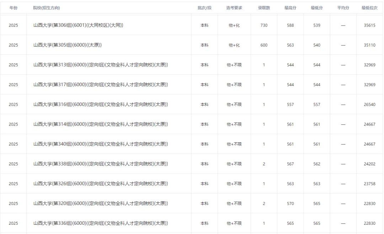Click year 2025 in 第305组 row
The width and height of the screenshot is (384, 234).
tap(14, 45)
